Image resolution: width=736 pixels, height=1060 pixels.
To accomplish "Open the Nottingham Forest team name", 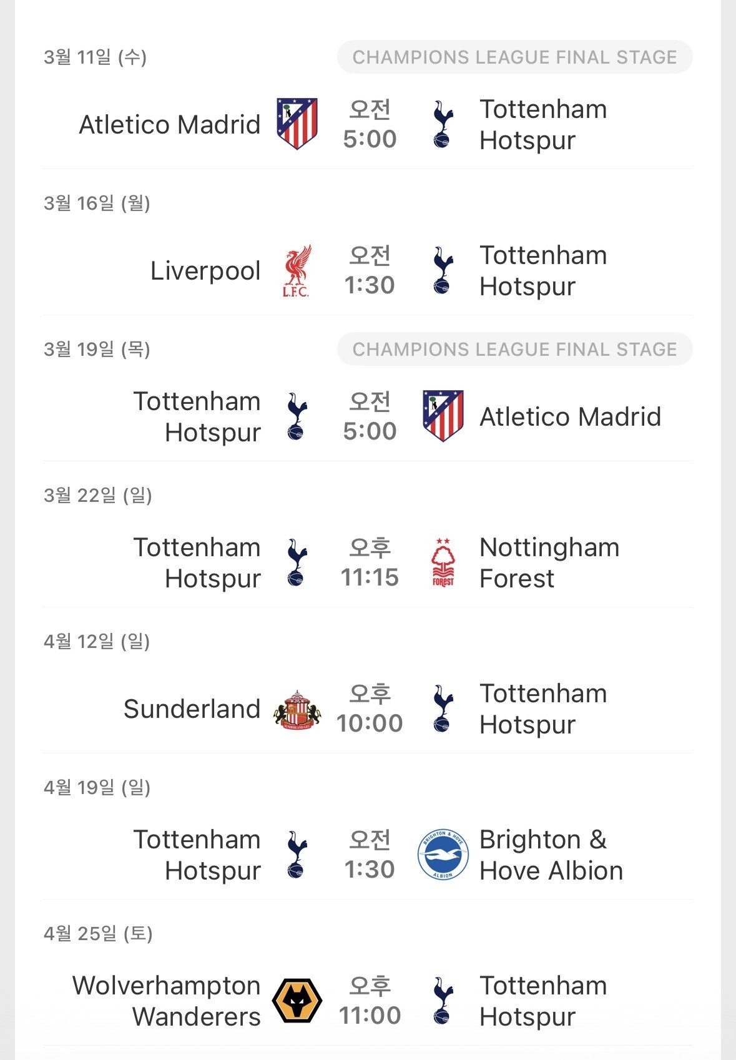I will 549,562.
